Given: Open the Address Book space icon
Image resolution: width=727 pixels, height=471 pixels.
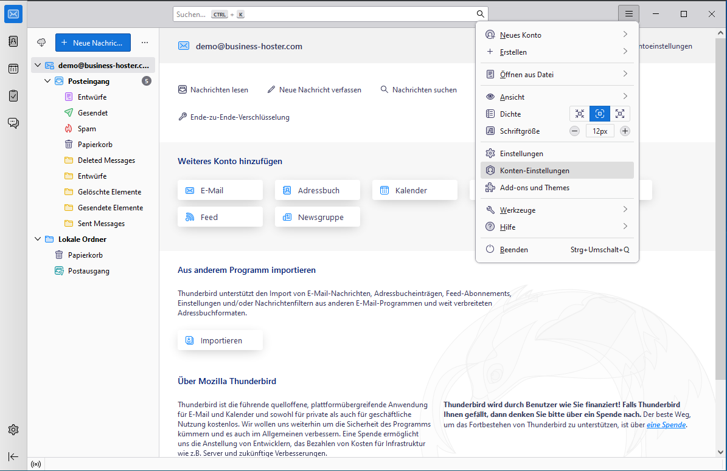Looking at the screenshot, I should click(13, 42).
